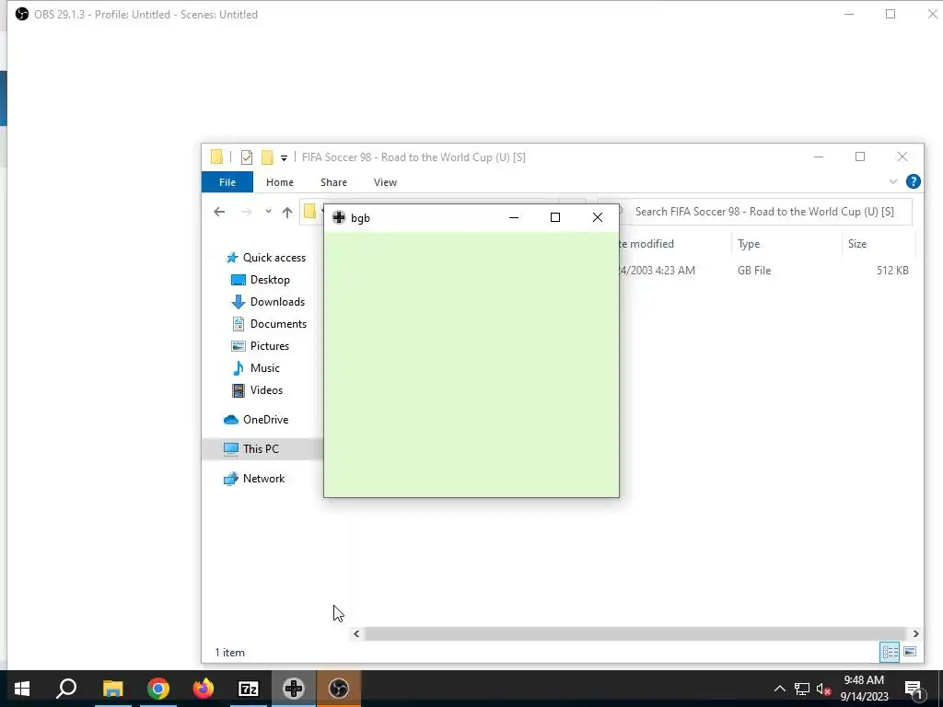This screenshot has width=943, height=707.
Task: Open Windows taskbar search
Action: click(66, 689)
